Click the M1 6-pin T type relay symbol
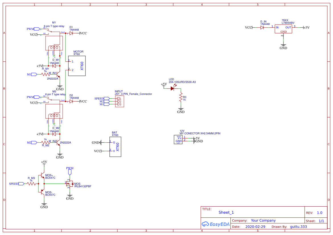This screenshot has height=235, width=333. coord(54,43)
